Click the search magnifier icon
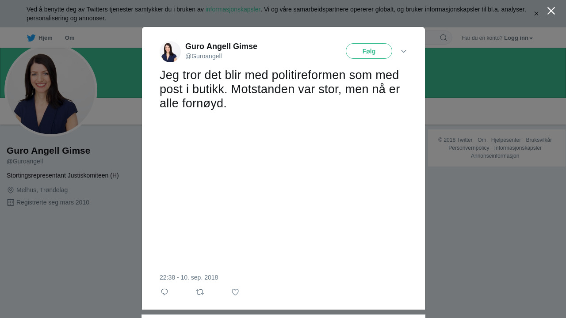Image resolution: width=566 pixels, height=318 pixels. (443, 38)
